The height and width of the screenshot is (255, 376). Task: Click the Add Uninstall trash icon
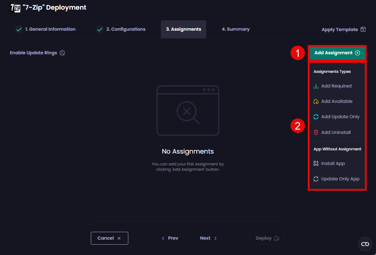(316, 132)
